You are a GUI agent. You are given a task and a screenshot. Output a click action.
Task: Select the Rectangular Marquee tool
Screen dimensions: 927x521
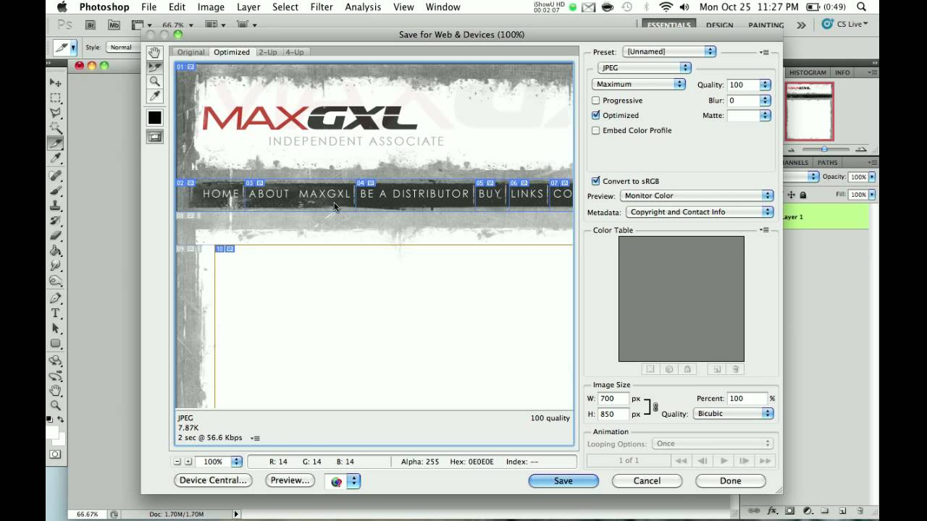56,98
